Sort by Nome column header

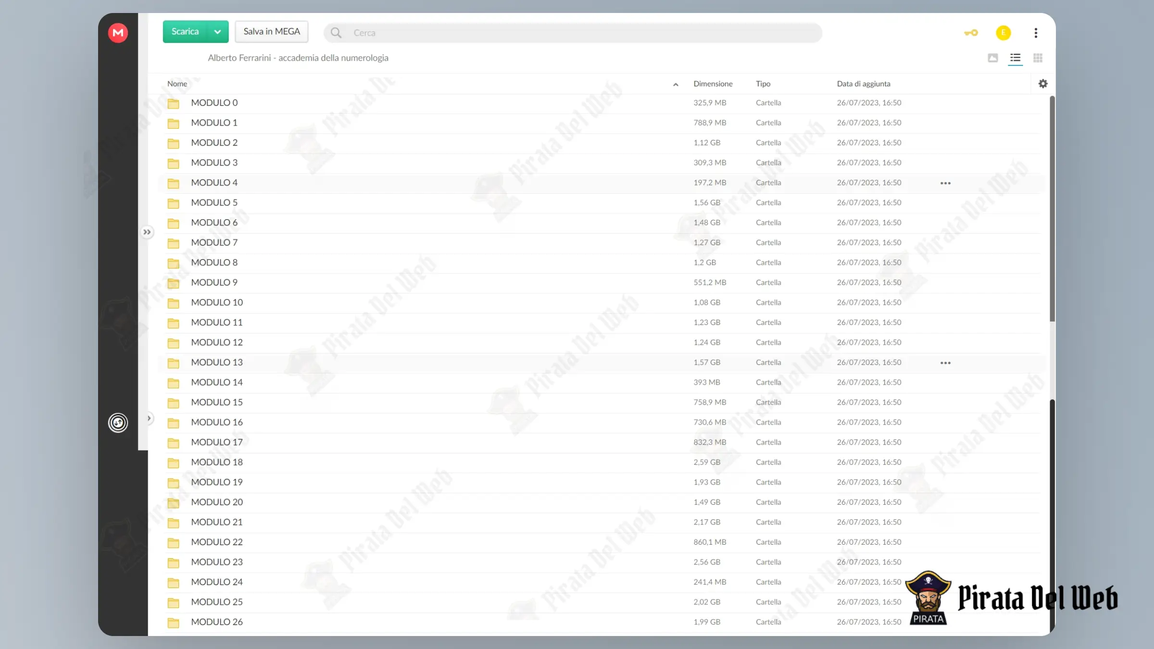(x=177, y=84)
